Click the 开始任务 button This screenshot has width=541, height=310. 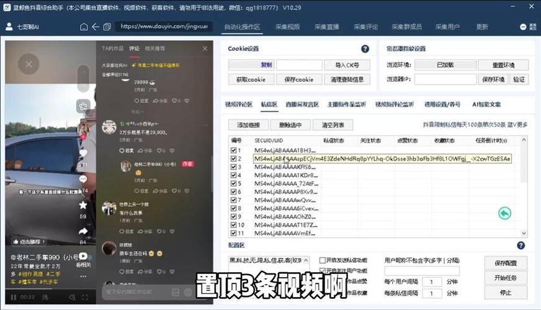point(506,278)
